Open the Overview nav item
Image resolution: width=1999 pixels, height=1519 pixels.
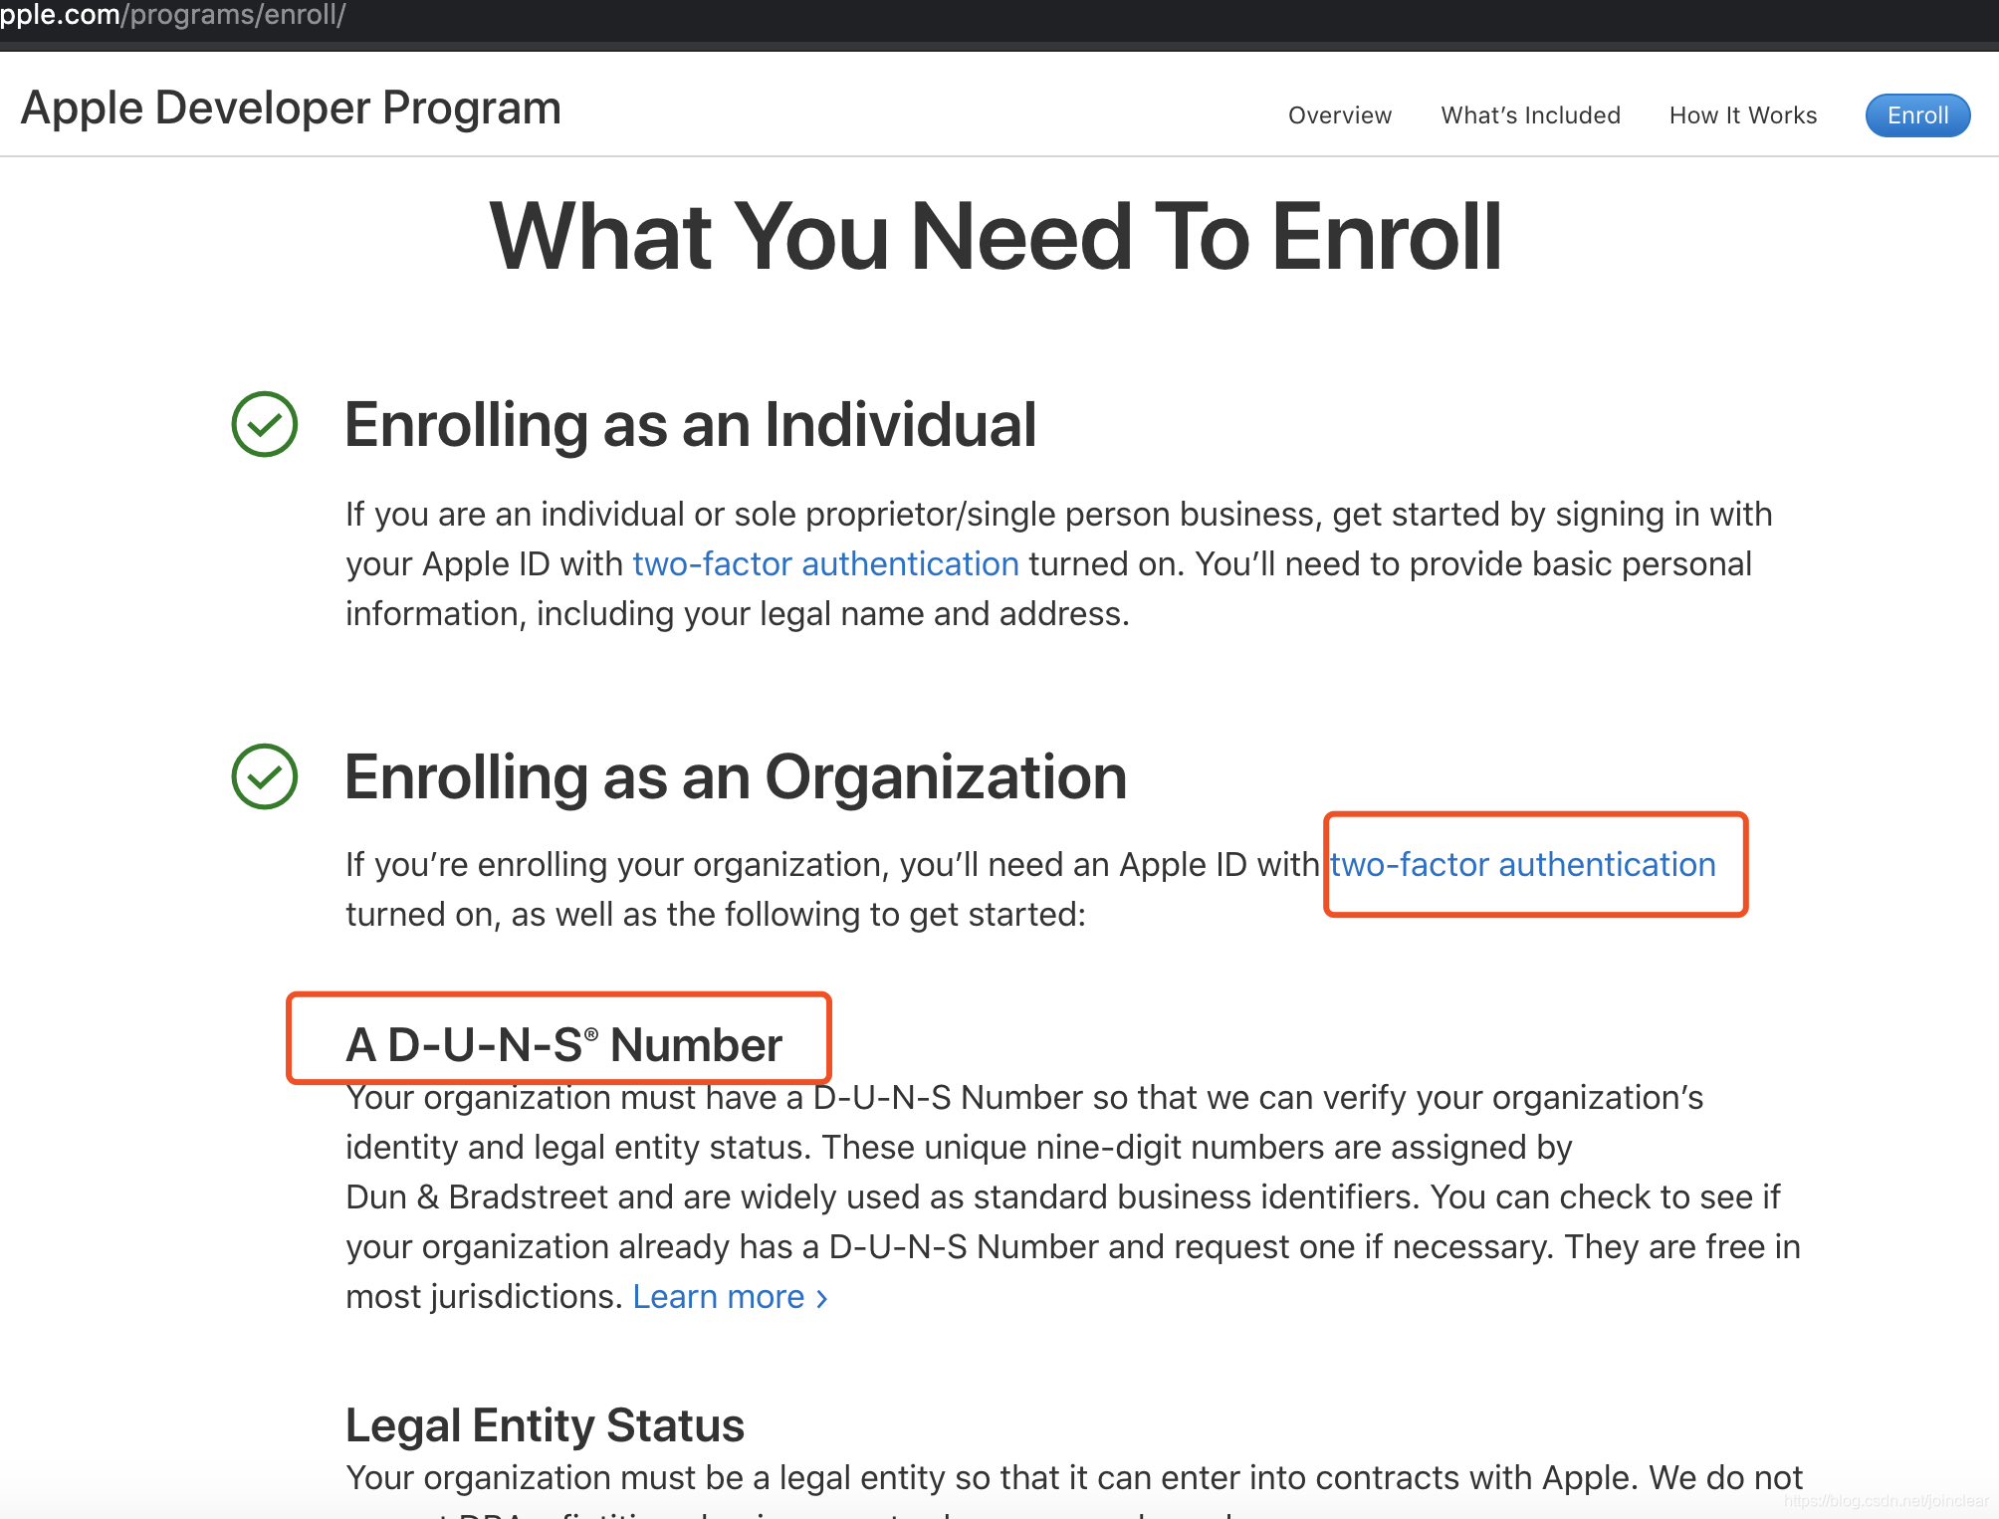coord(1340,115)
